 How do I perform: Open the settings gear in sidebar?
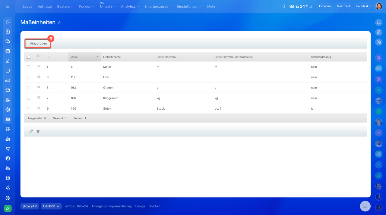[x=8, y=198]
